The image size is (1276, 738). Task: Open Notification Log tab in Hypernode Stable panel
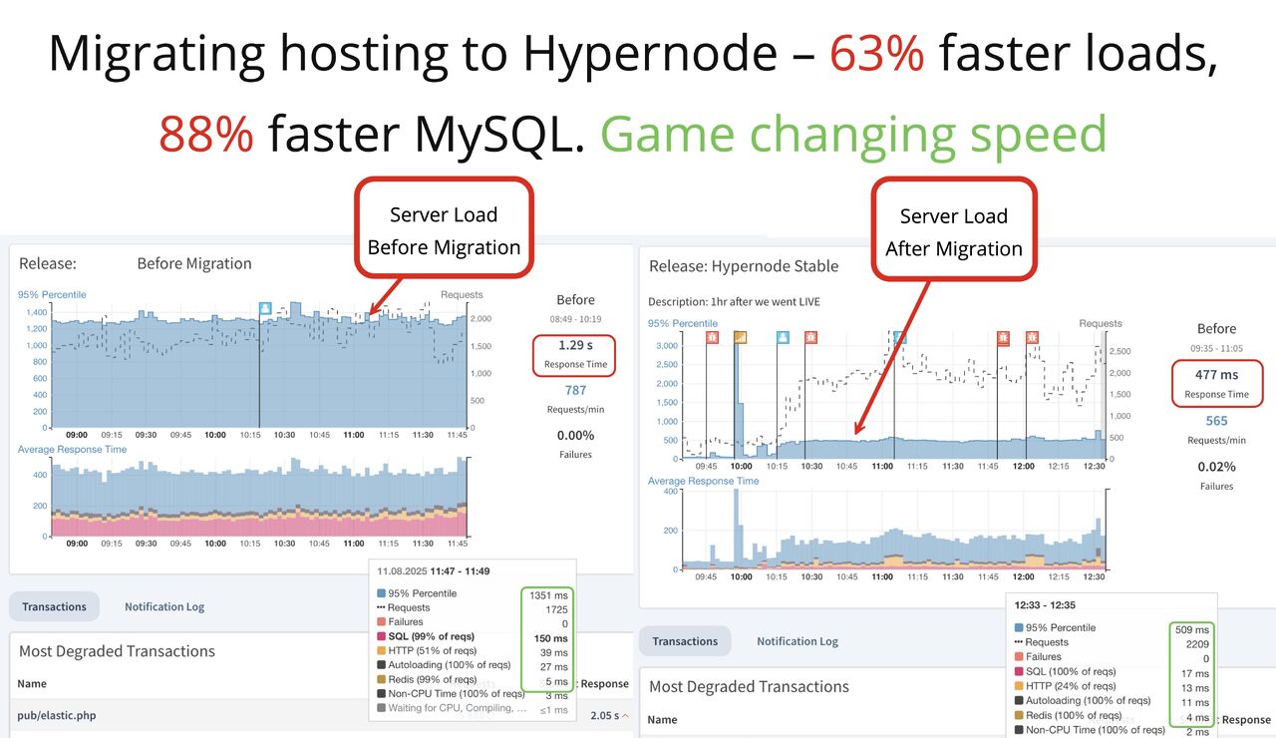(x=797, y=641)
